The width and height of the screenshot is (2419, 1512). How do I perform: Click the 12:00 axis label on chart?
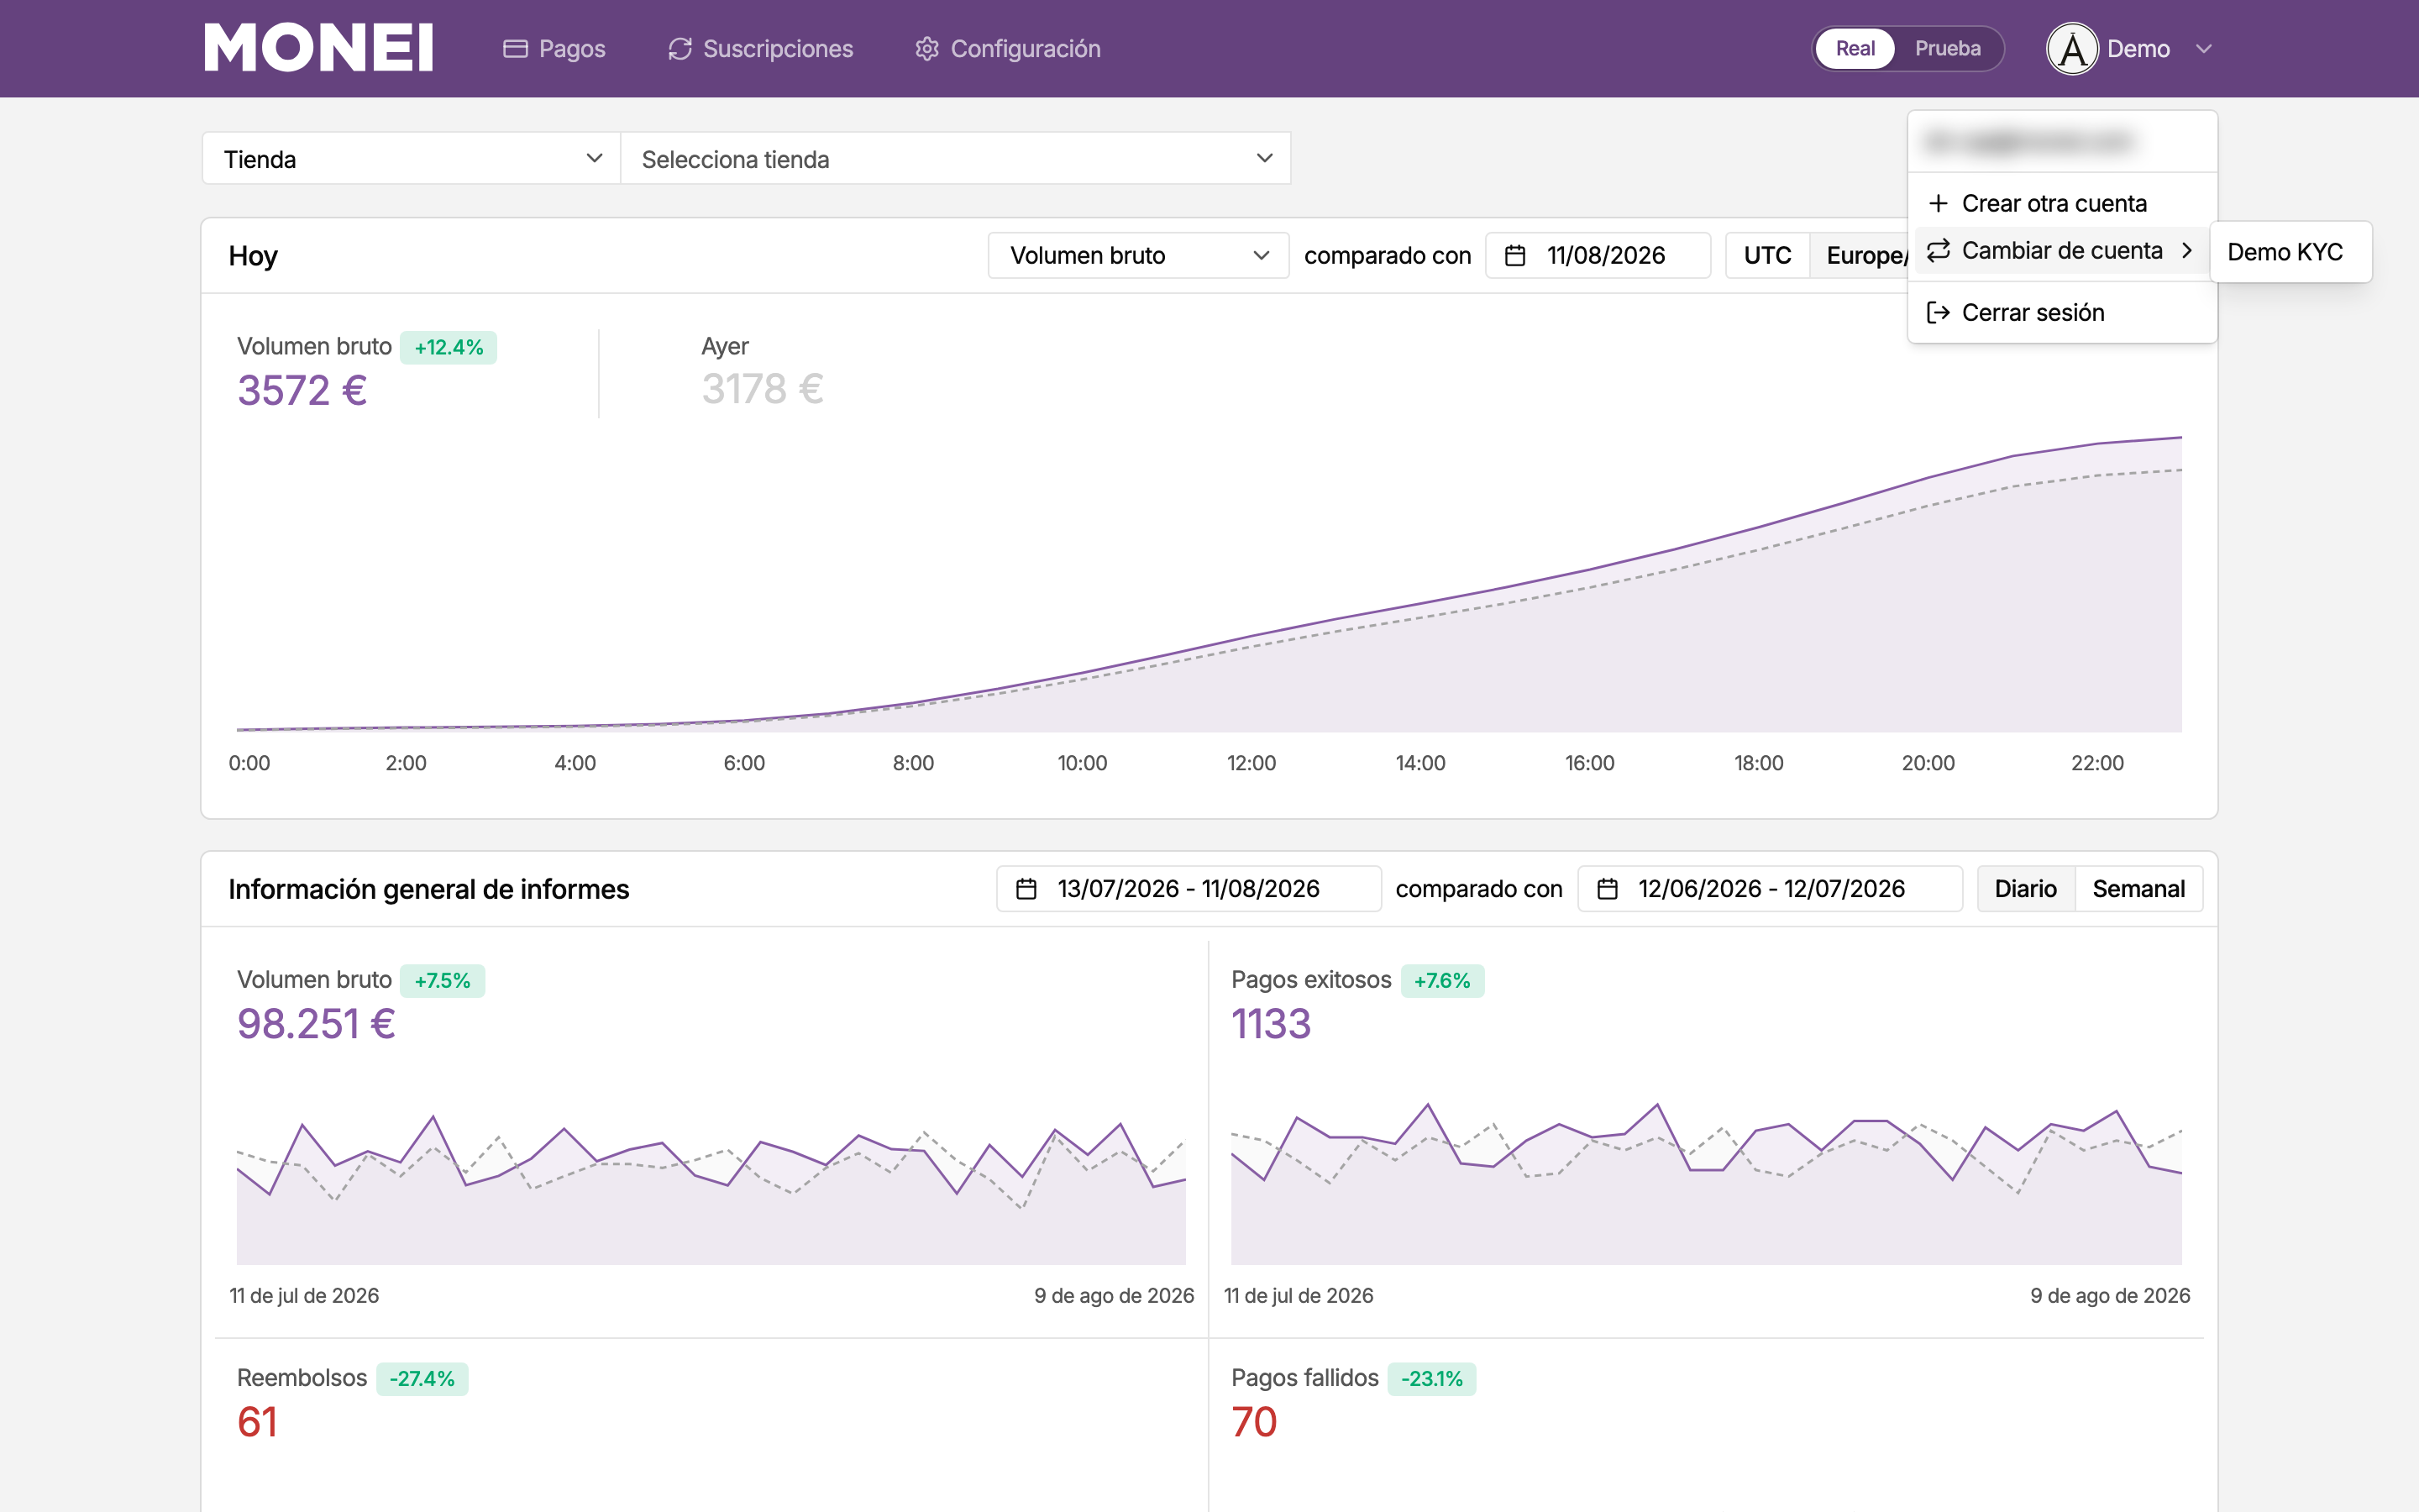1251,763
